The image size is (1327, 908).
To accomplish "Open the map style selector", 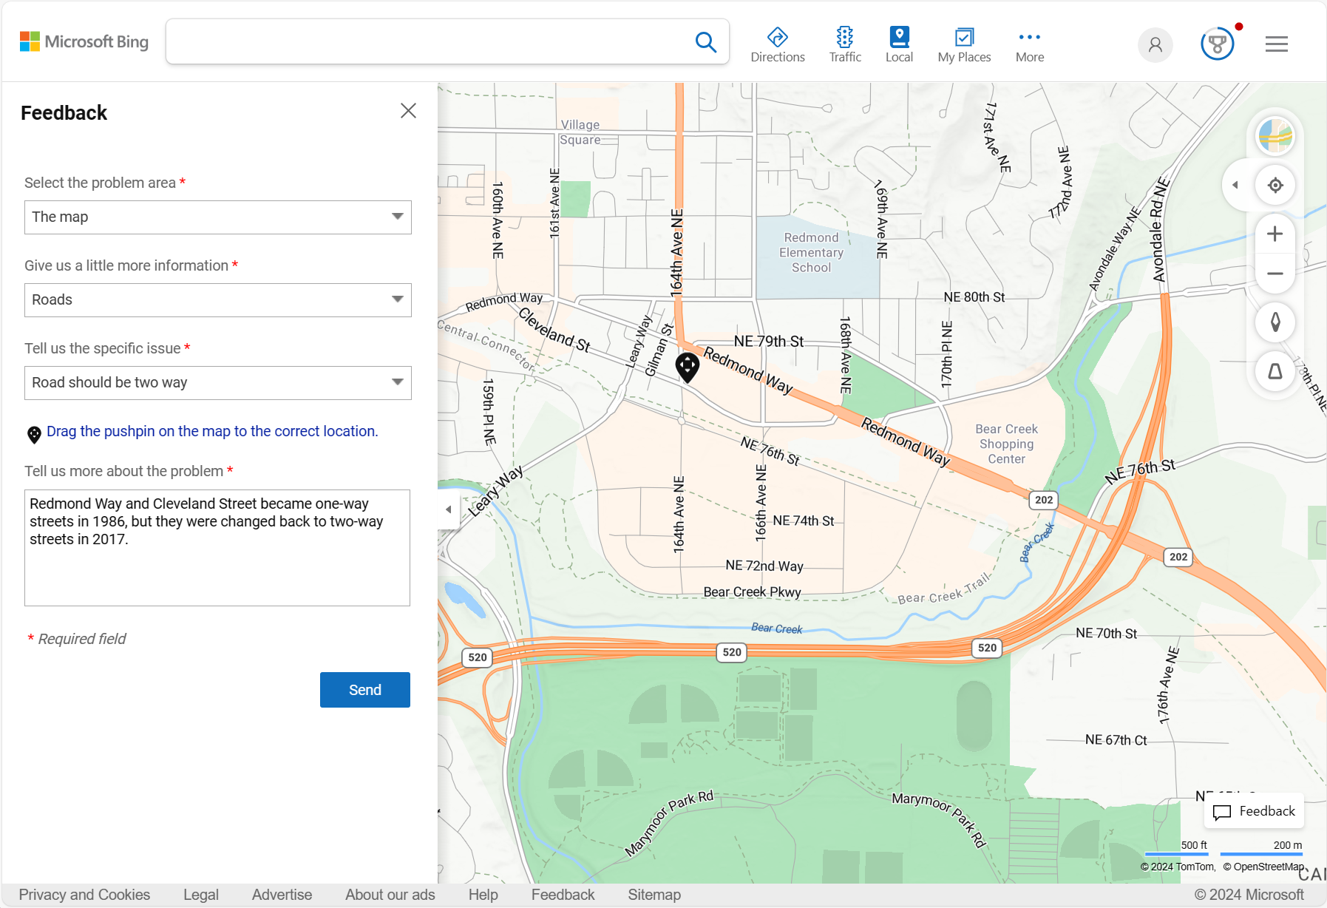I will (x=1275, y=136).
